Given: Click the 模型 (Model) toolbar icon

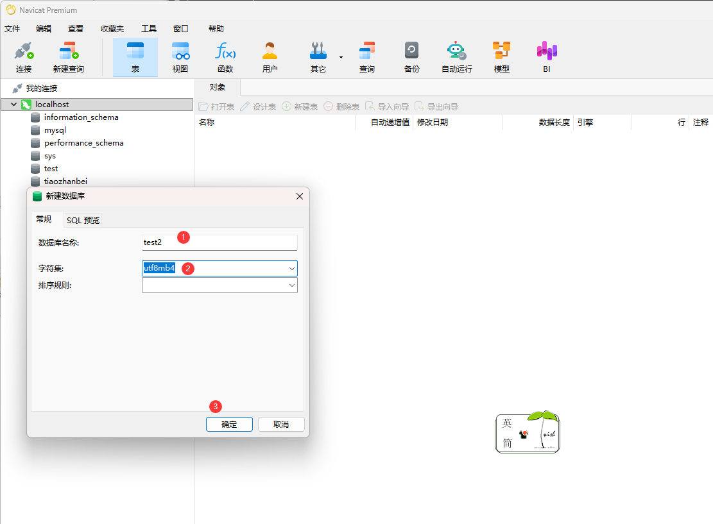Looking at the screenshot, I should (502, 57).
